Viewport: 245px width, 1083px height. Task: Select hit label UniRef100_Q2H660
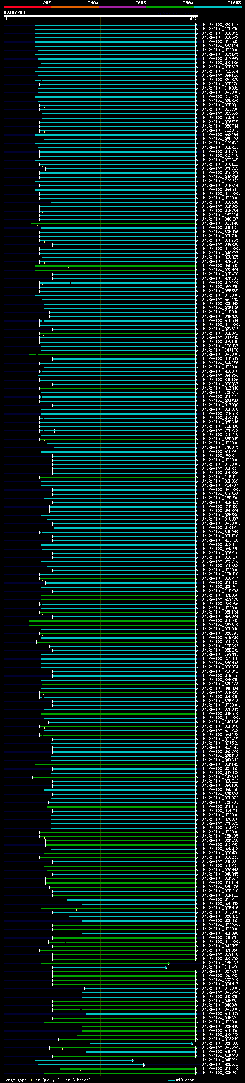219,515
